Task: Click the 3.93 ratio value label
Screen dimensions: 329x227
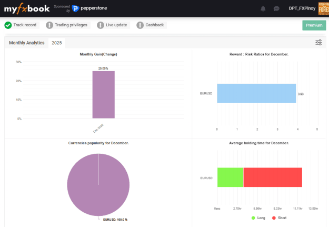Action: click(301, 94)
